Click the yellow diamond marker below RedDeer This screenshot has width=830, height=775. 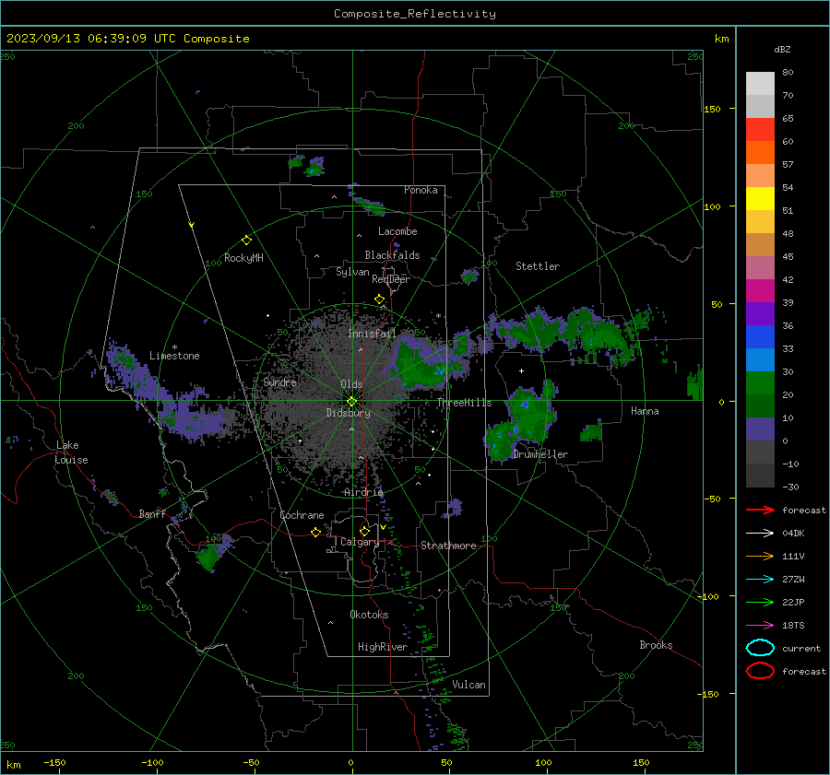380,299
